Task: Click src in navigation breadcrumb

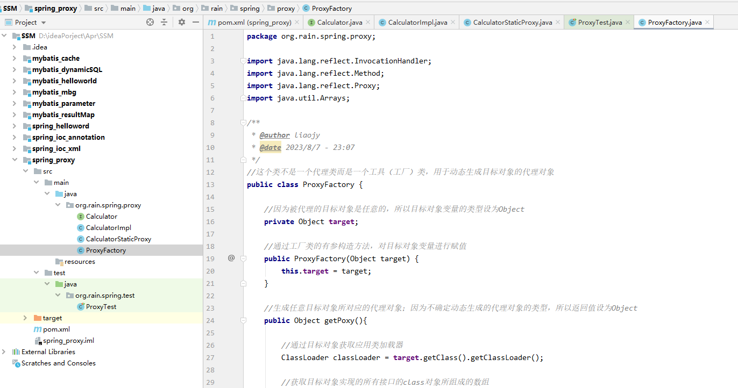Action: point(94,8)
